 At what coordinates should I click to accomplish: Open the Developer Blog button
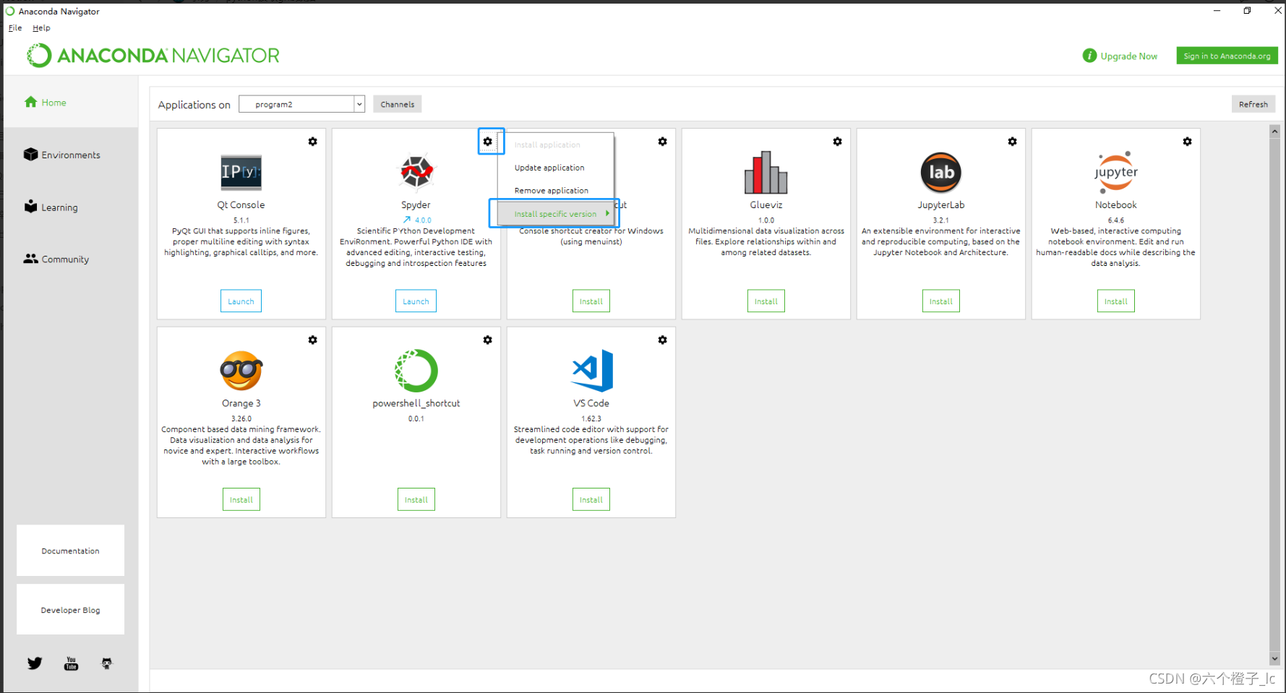(x=70, y=610)
